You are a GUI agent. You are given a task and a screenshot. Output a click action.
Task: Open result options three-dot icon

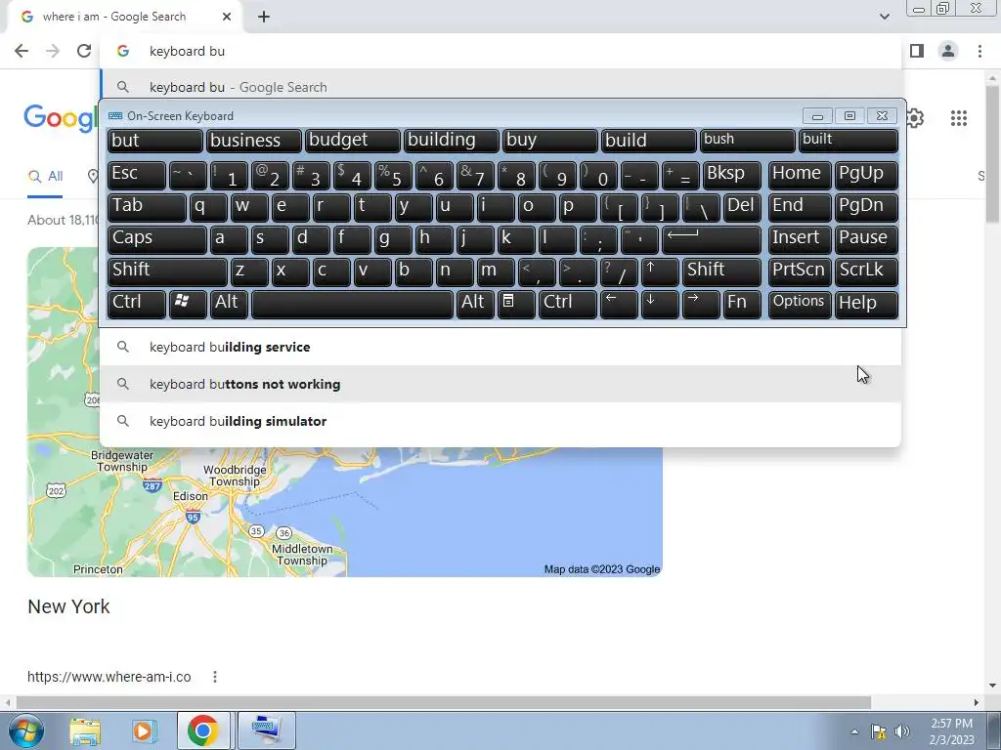click(x=215, y=677)
